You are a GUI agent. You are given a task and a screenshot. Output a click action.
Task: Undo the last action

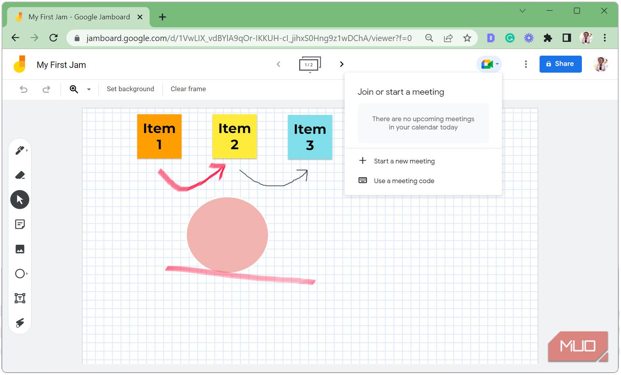[24, 89]
